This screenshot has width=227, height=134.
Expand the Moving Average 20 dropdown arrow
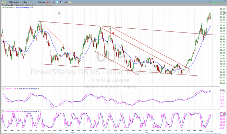click(33, 8)
